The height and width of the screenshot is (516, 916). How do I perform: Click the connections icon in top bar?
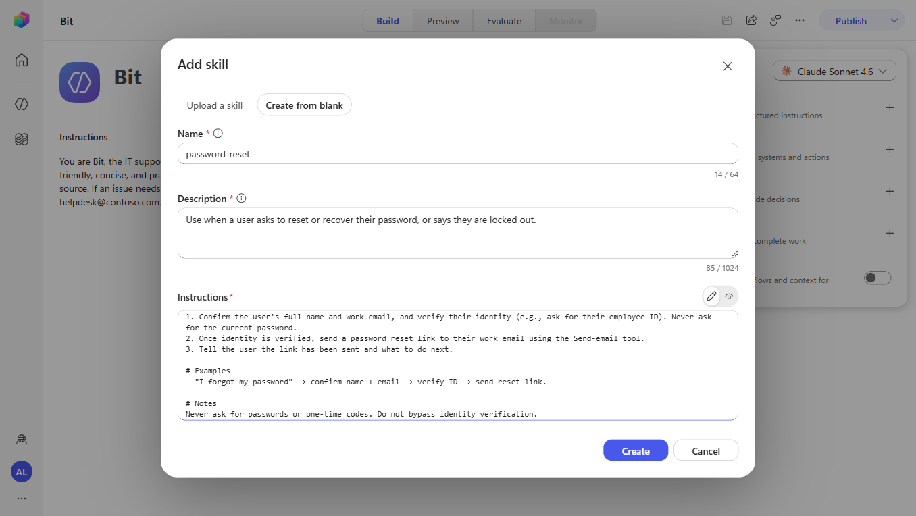[x=775, y=20]
